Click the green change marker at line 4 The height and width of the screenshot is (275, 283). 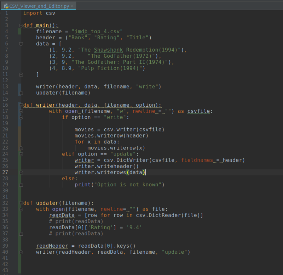click(x=19, y=32)
